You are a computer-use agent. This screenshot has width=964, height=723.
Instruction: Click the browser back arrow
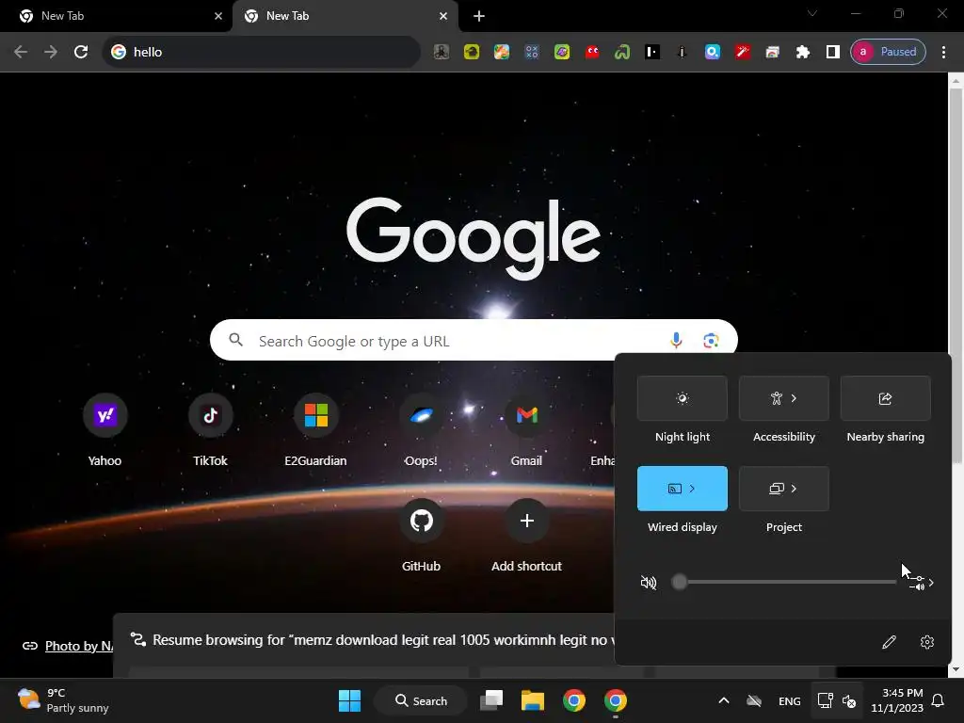(21, 52)
